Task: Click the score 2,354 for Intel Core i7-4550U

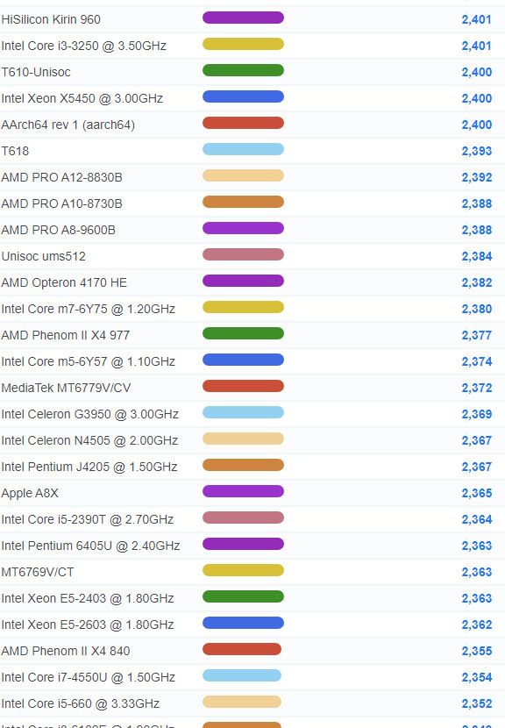Action: (477, 677)
